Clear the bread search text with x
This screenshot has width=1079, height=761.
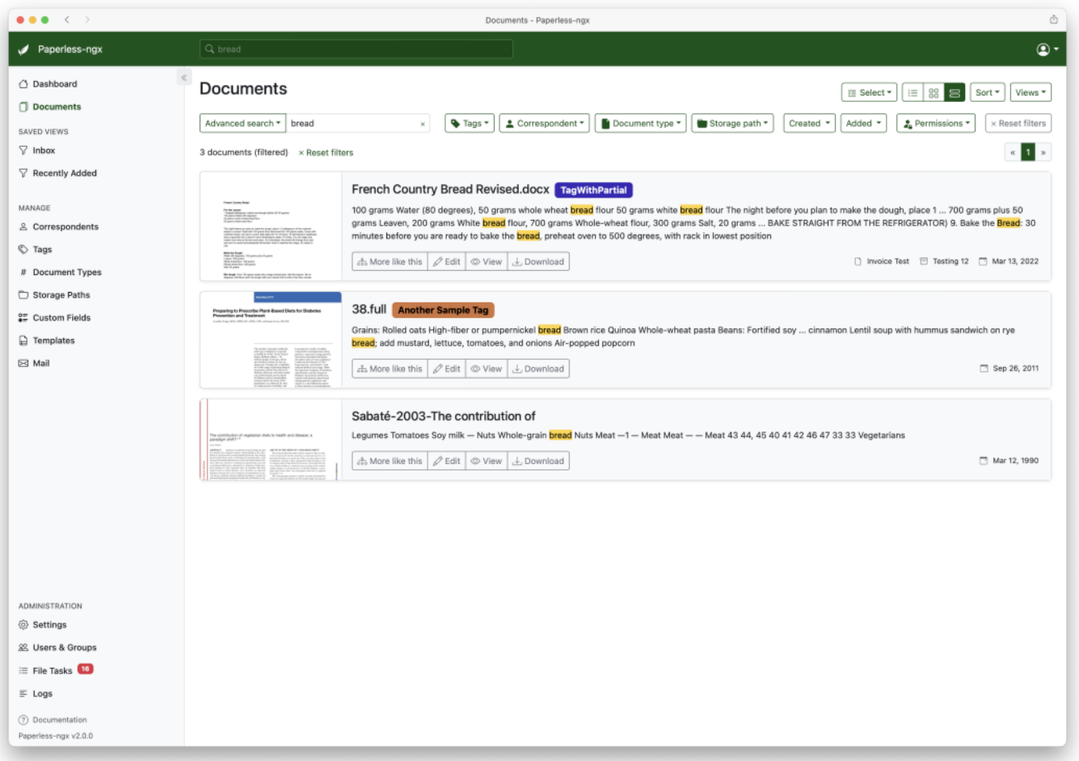click(x=422, y=124)
